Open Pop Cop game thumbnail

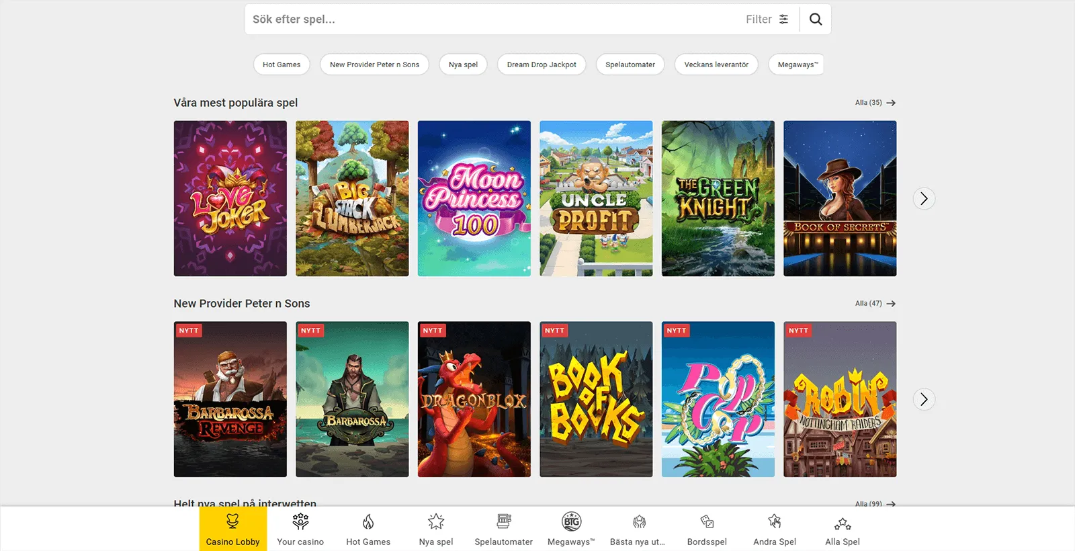click(x=718, y=399)
